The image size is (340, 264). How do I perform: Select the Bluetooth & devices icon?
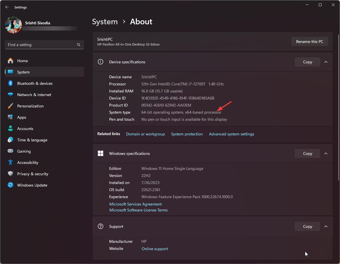10,83
